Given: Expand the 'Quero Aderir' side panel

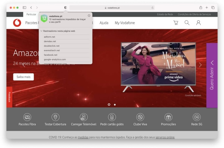Looking at the screenshot, I should [x=212, y=75].
